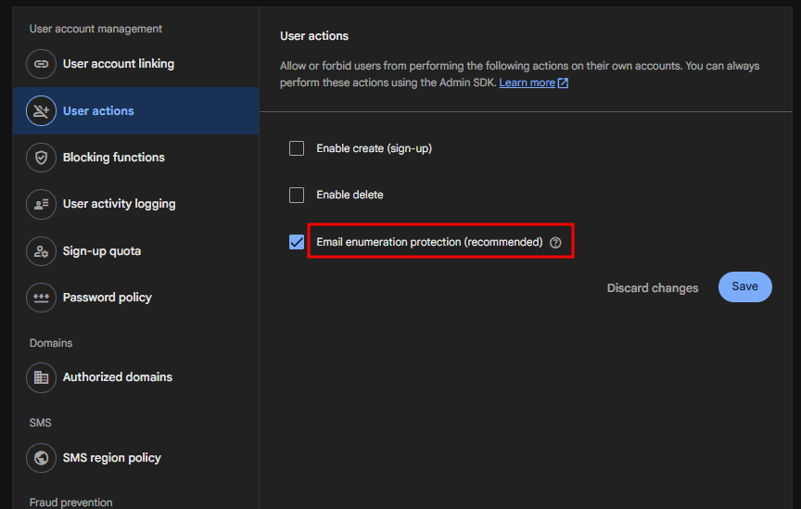Screen dimensions: 801x509
Task: Click the SMS region policy globe icon
Action: pyautogui.click(x=41, y=458)
